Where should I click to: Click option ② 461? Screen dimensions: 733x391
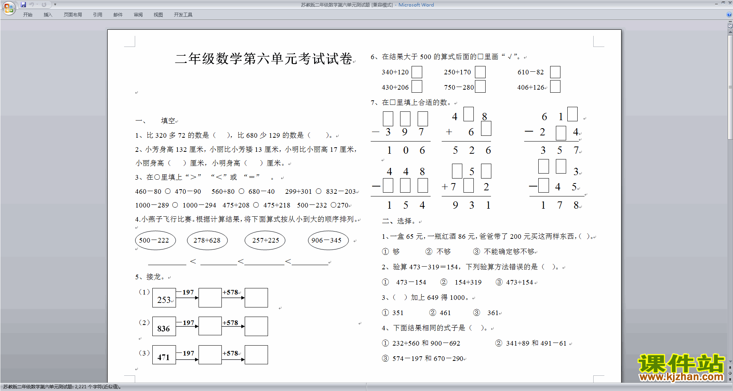[440, 313]
